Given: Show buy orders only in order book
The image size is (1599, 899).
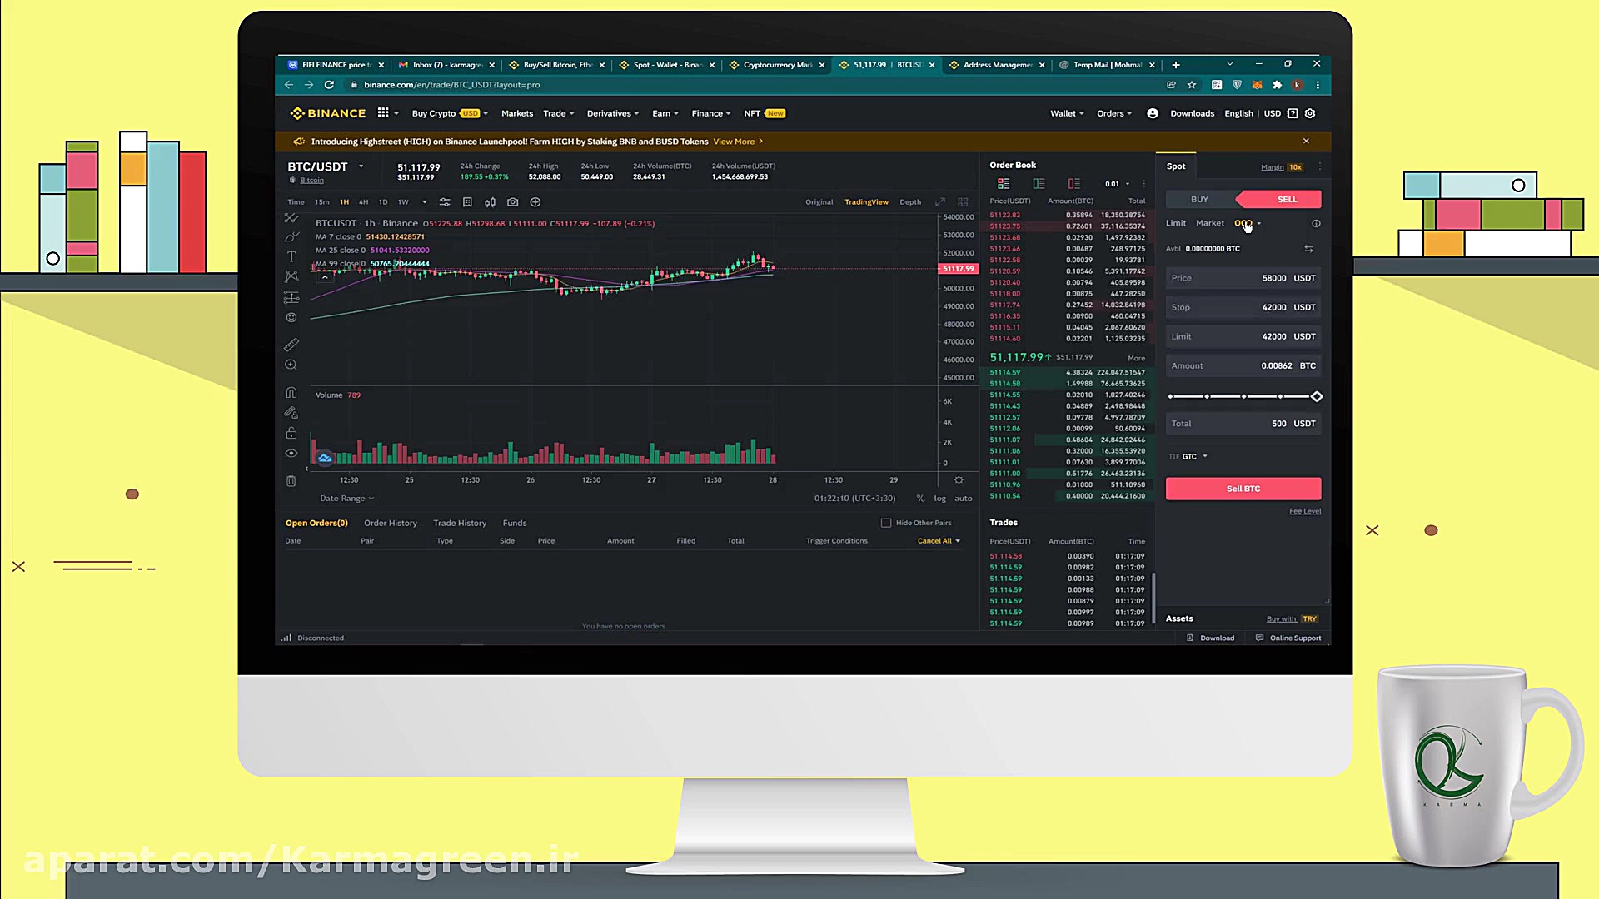Looking at the screenshot, I should [x=1039, y=184].
